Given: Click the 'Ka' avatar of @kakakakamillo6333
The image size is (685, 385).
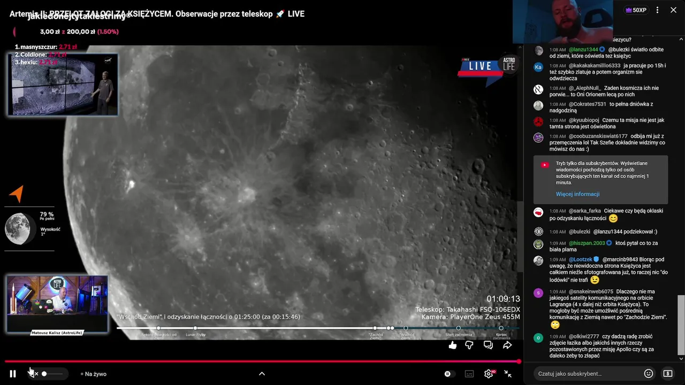Looking at the screenshot, I should coord(538,67).
